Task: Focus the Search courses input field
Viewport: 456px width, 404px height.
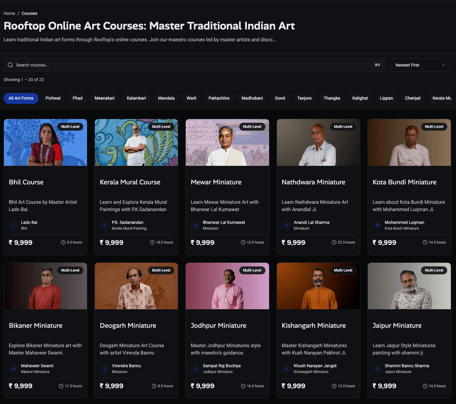Action: (195, 65)
